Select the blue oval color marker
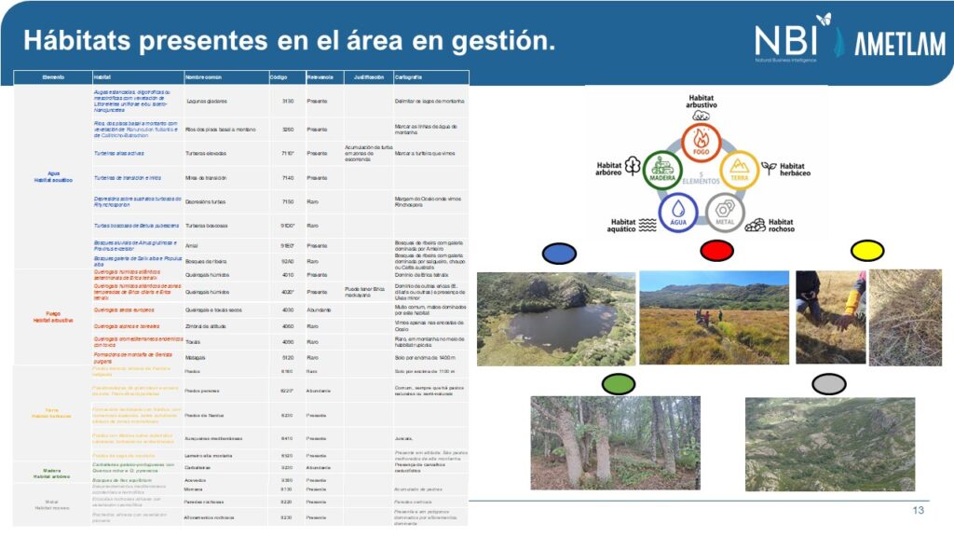The image size is (954, 537). point(559,254)
